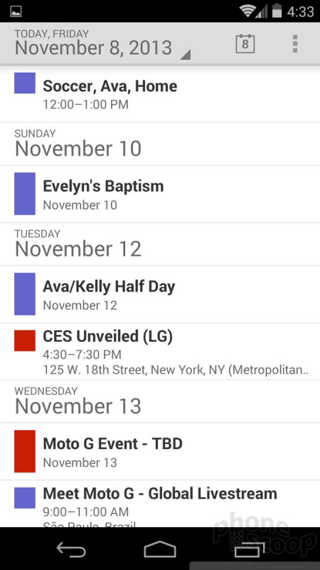Tap the picture notification icon in status bar
The width and height of the screenshot is (320, 570).
(16, 11)
